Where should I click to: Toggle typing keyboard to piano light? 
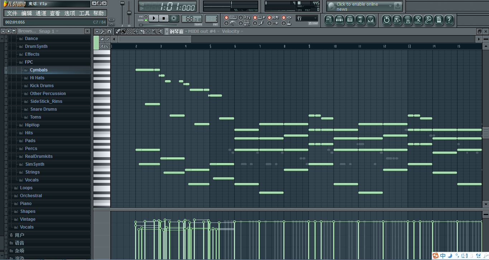226,17
